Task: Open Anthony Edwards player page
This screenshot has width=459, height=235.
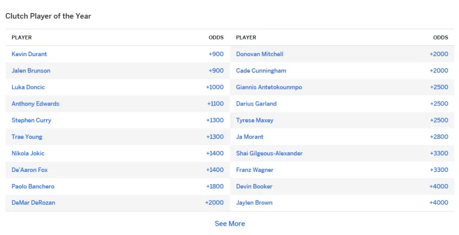Action: pyautogui.click(x=36, y=104)
